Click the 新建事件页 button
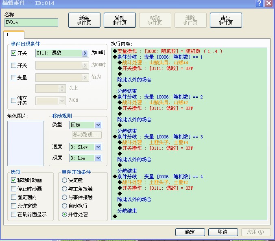275x241 pixels. pyautogui.click(x=84, y=20)
